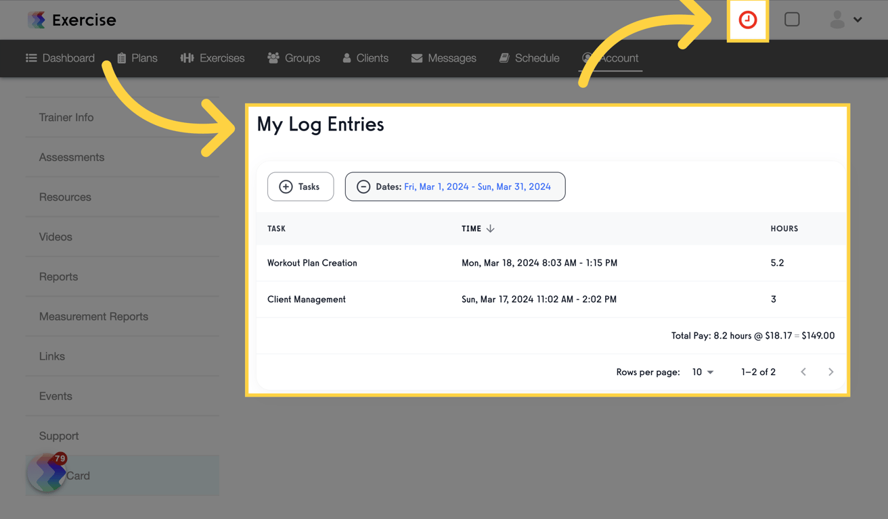Open the Messages tab
888x519 pixels.
pos(443,58)
